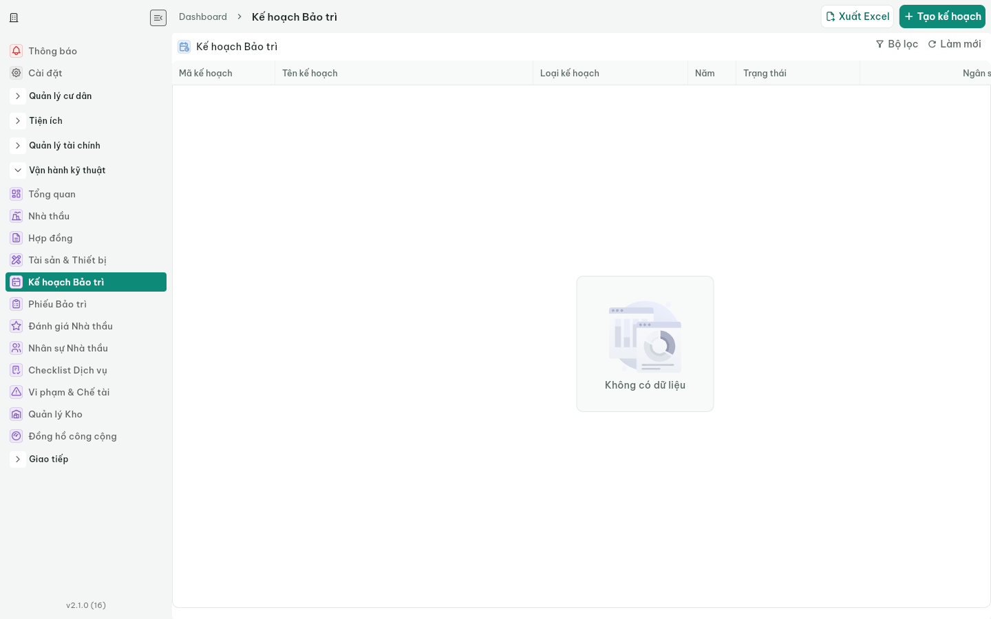Click Tên kế hoạch column header
Viewport: 991px width, 619px height.
point(404,73)
